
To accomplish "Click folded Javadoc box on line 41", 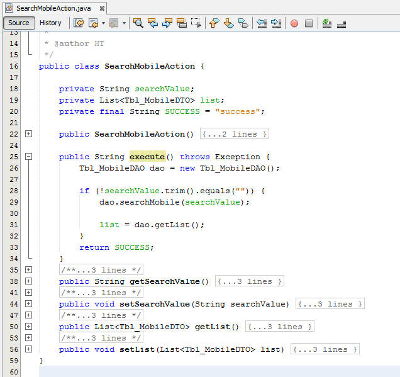I will 101,293.
